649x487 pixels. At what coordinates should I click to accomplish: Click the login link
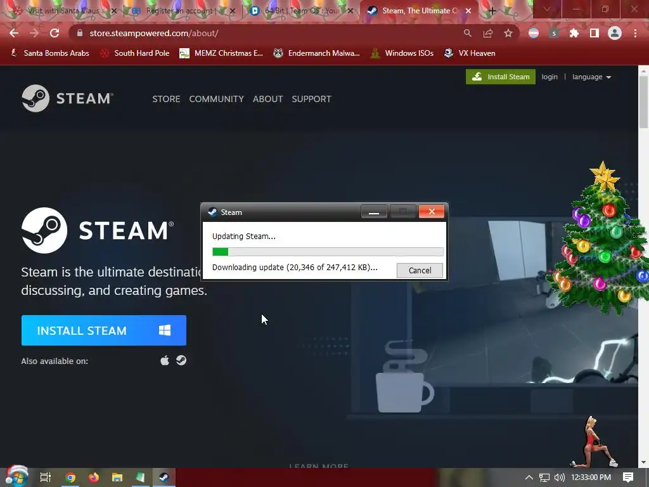(x=549, y=77)
